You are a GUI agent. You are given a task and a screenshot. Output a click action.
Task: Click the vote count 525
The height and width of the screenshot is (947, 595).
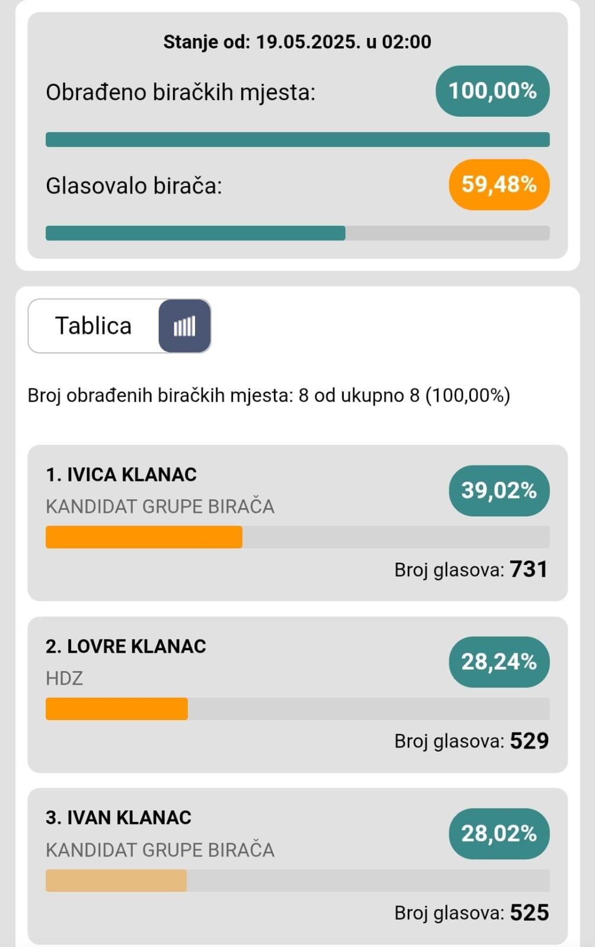coord(529,913)
